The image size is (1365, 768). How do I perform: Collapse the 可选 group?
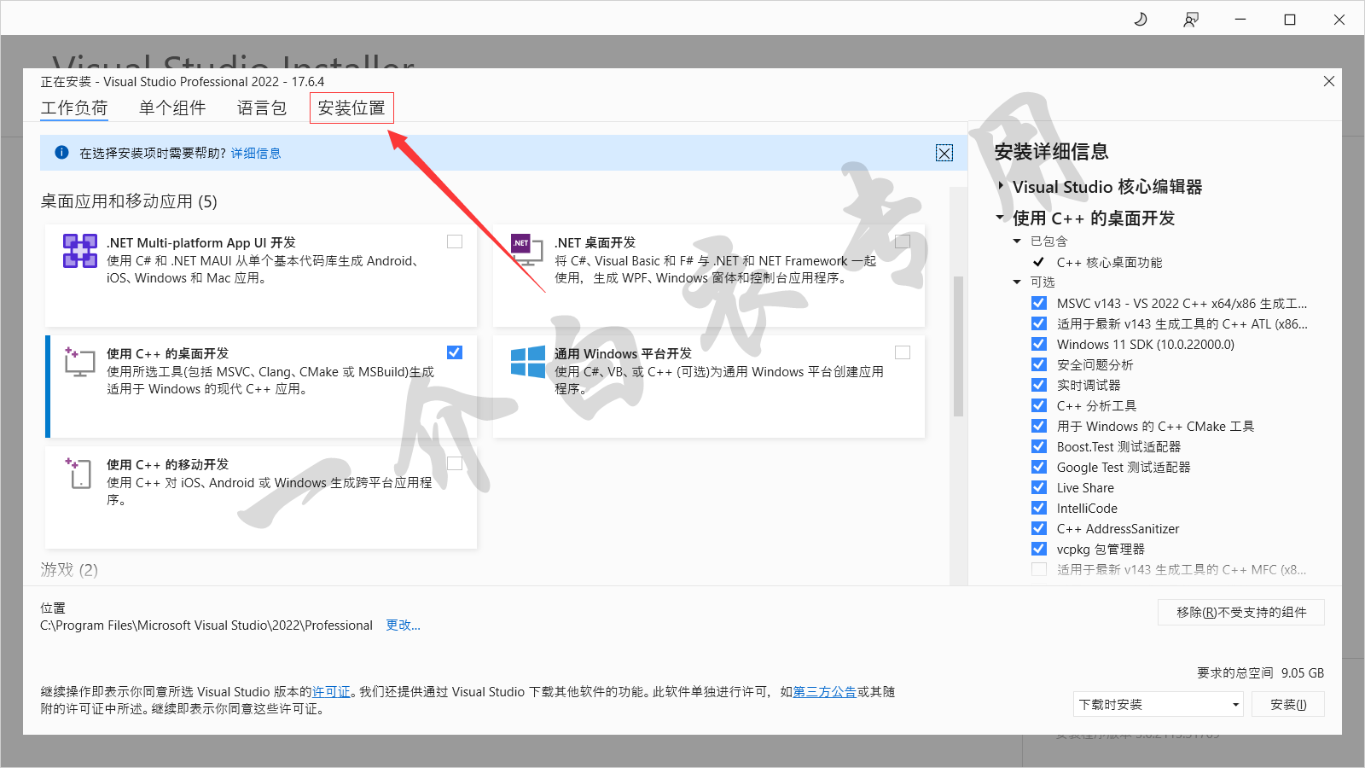click(x=1017, y=282)
